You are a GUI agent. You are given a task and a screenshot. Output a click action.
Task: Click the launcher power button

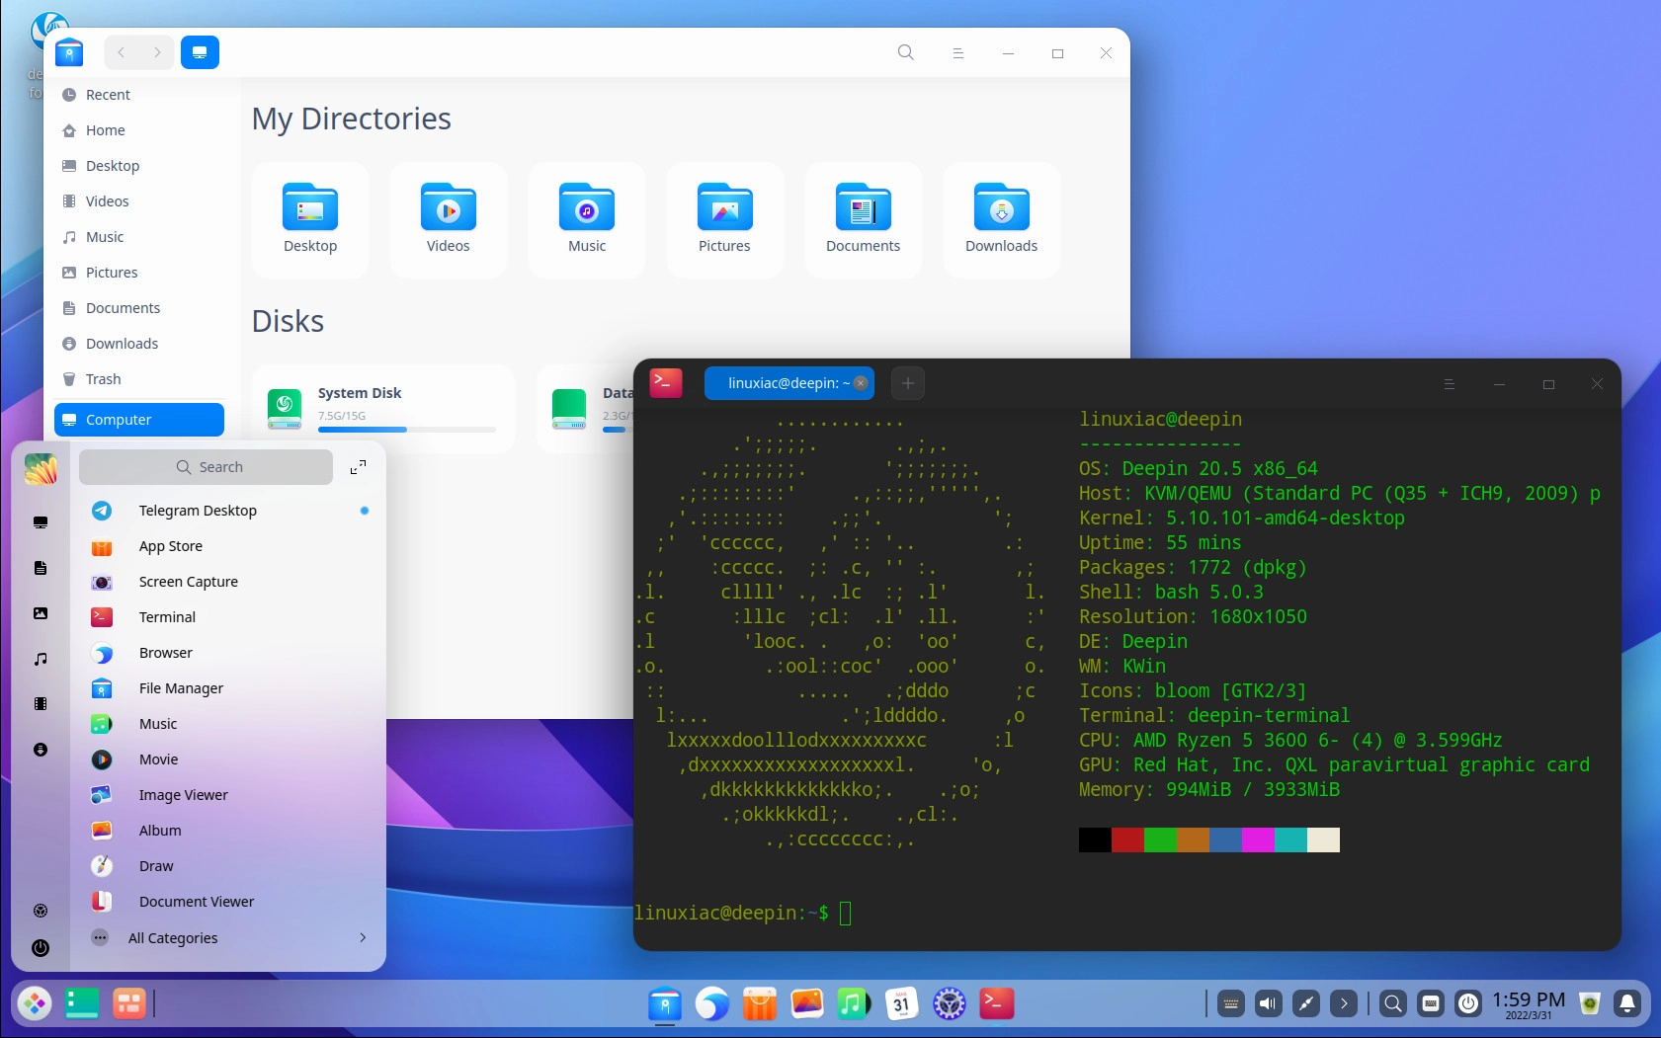(x=41, y=948)
